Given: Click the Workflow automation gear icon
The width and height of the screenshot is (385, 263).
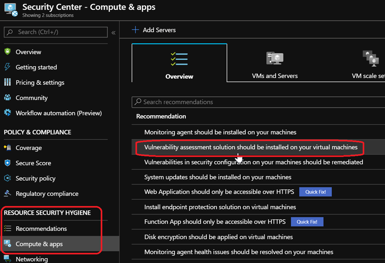Looking at the screenshot, I should [8, 113].
